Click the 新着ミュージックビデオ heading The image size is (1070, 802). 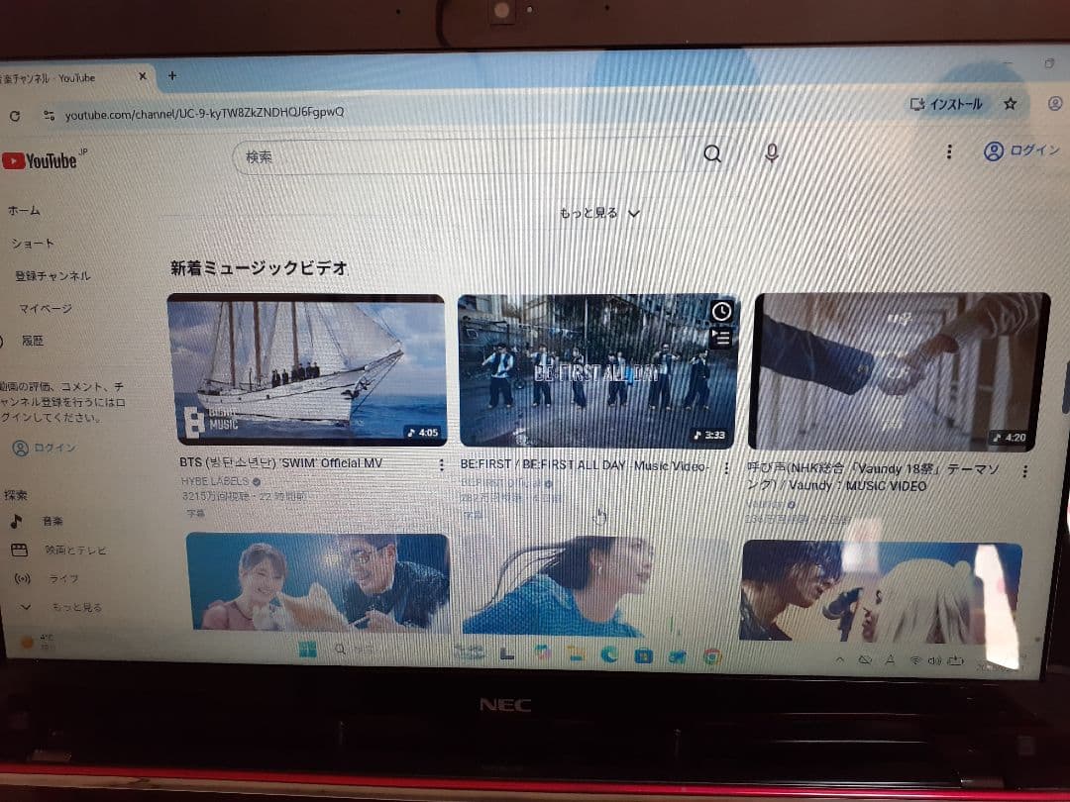[260, 268]
